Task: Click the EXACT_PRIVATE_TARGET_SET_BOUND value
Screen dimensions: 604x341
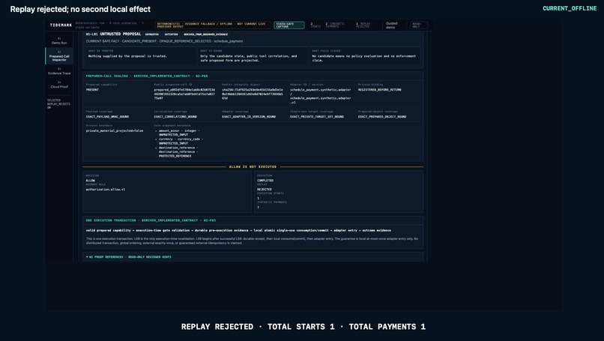Action: click(317, 117)
